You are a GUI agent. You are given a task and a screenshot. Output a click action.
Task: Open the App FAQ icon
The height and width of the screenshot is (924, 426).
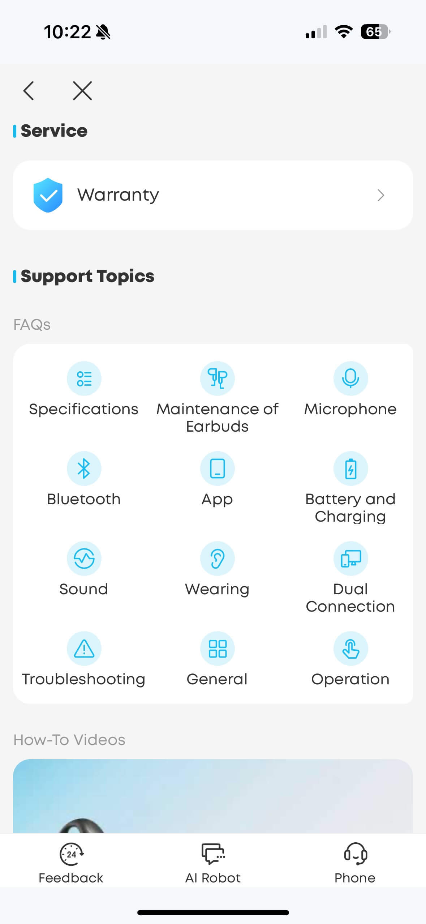[x=217, y=469]
